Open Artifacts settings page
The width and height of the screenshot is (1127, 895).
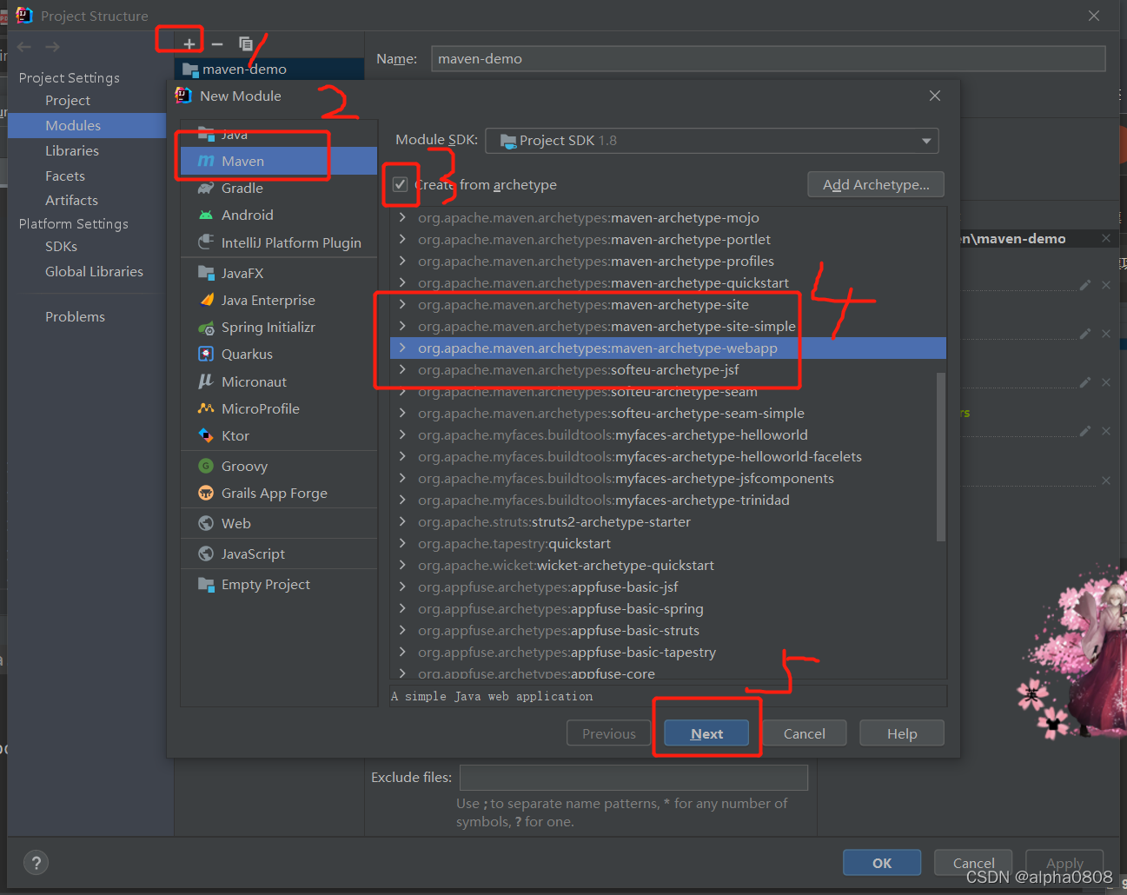point(71,200)
